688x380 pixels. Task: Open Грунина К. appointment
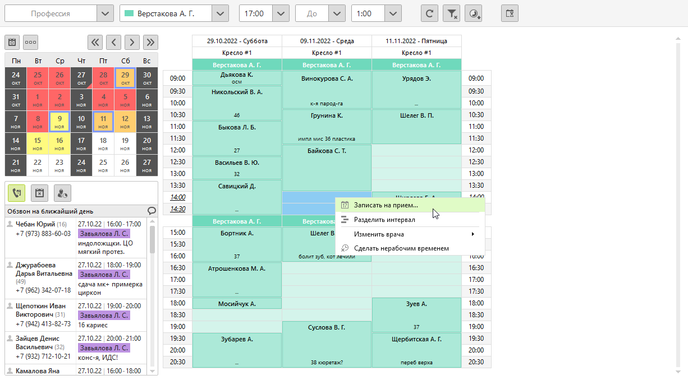(327, 127)
